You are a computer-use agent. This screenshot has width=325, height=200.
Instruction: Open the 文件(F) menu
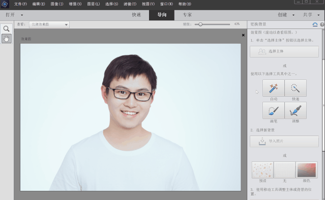coord(20,4)
